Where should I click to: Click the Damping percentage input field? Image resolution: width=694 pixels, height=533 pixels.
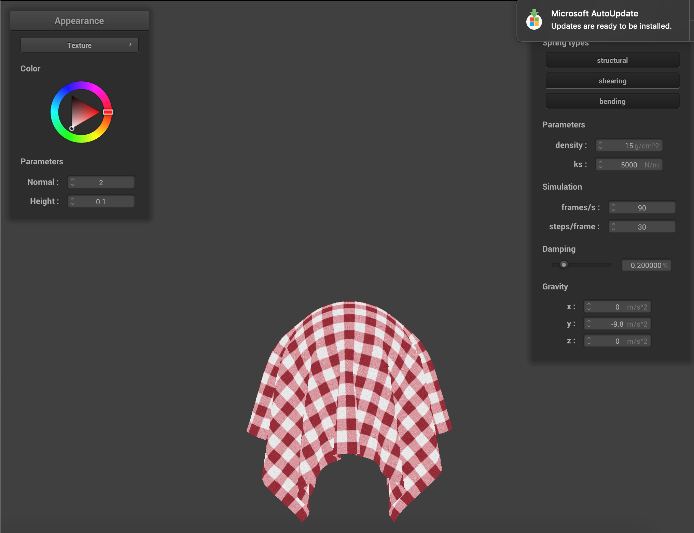pyautogui.click(x=646, y=265)
